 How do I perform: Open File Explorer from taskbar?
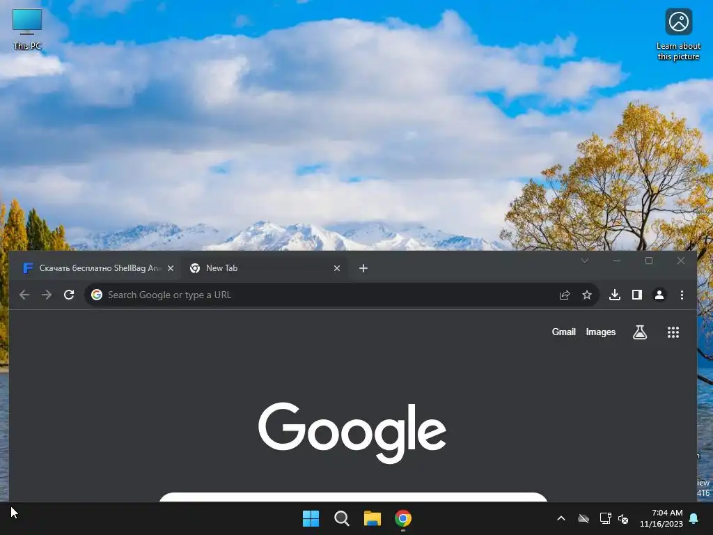click(372, 518)
